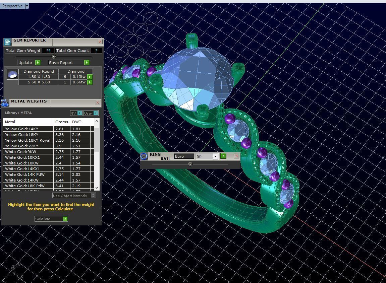Click the green arrow beside Update
Screen dimensions: 386x283
coord(38,62)
